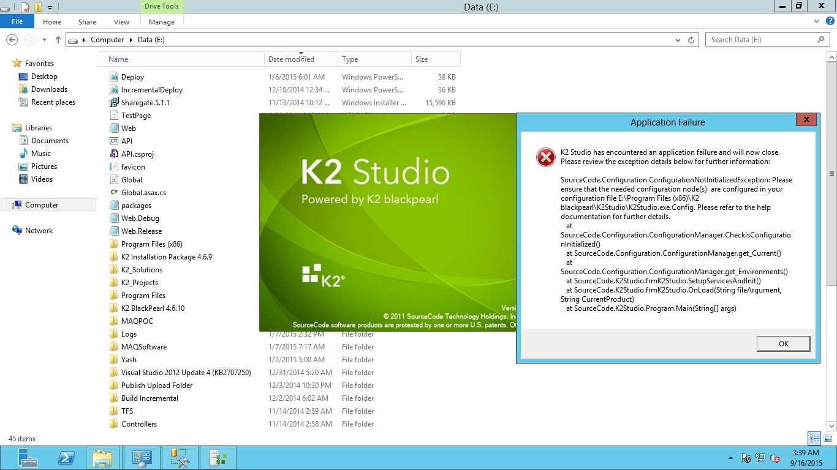Refresh the Data (E:) folder view
The width and height of the screenshot is (837, 470).
tap(691, 40)
